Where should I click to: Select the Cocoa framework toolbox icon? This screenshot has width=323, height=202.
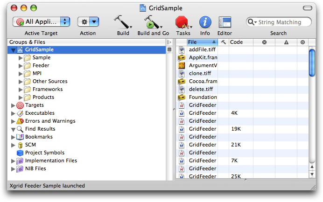click(x=182, y=81)
